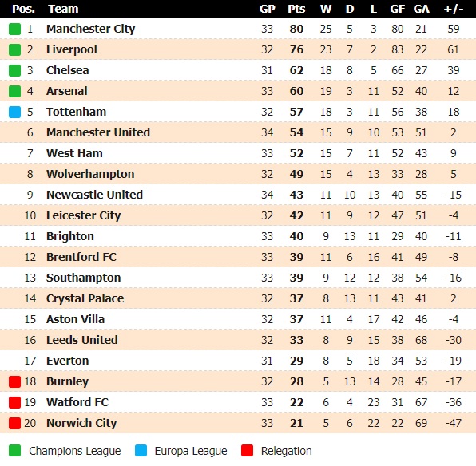Click green marker next to Arsenal
476x466 pixels.
14,91
